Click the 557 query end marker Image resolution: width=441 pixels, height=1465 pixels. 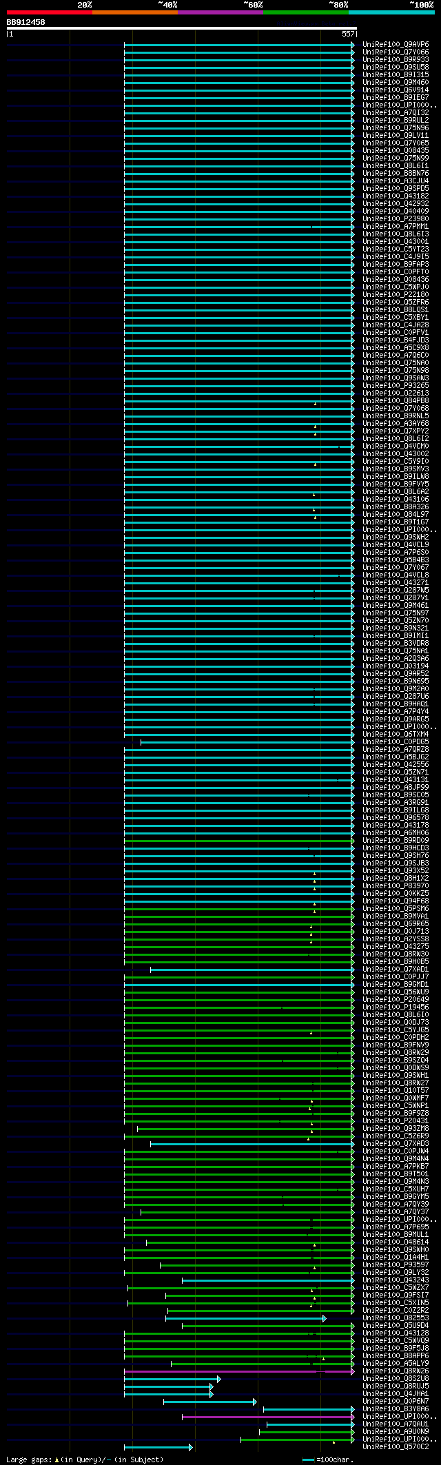(348, 34)
